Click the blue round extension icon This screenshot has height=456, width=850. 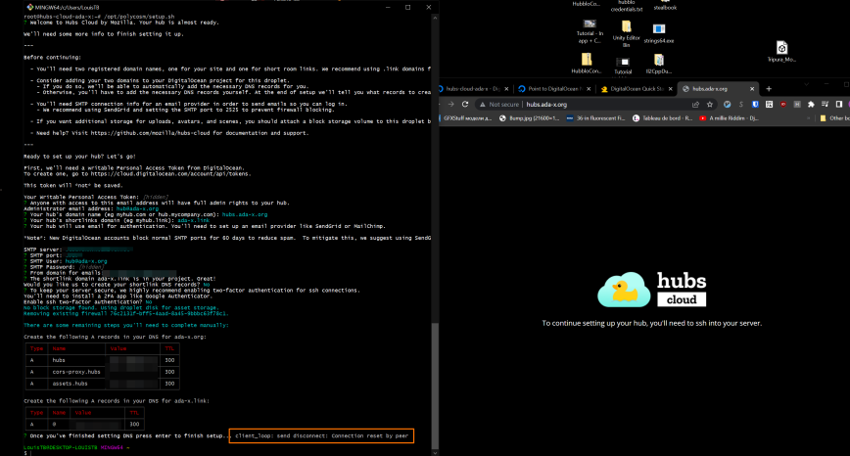tap(727, 104)
